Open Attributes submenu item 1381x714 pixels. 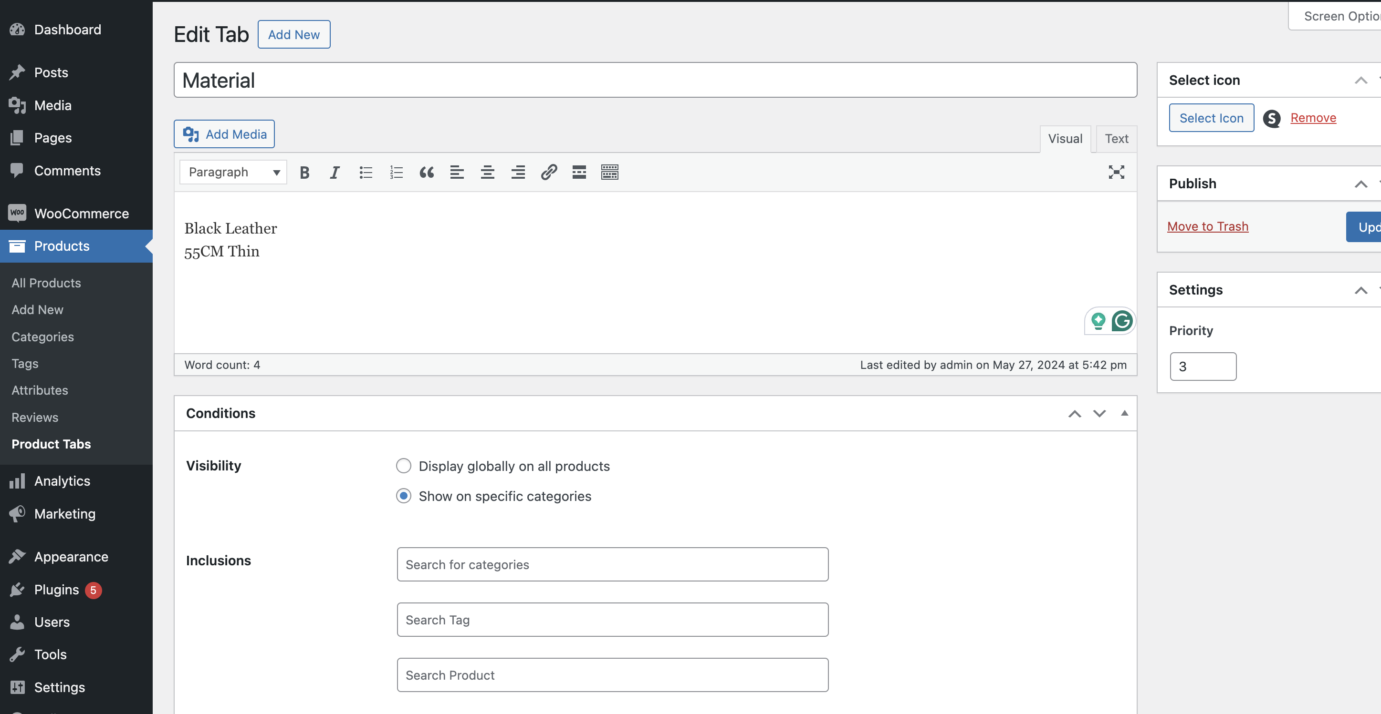pos(40,390)
